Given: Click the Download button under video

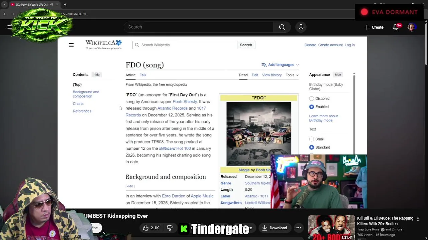Looking at the screenshot, I should click(x=275, y=228).
